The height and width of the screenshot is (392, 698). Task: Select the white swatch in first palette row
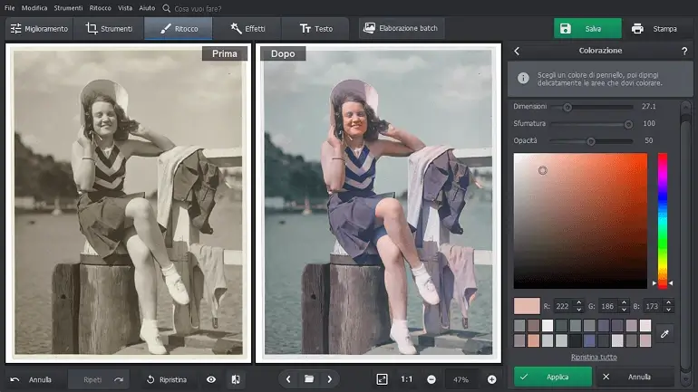(x=548, y=325)
